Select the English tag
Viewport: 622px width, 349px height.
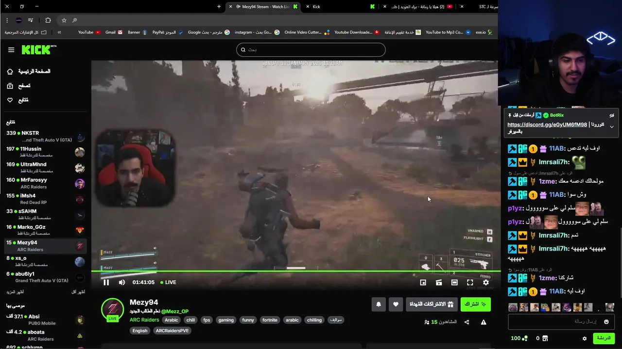coord(140,331)
